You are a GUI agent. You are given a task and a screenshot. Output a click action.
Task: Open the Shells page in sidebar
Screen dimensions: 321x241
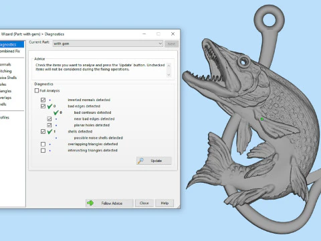[3, 104]
